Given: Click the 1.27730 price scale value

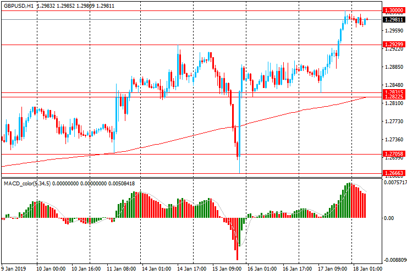Looking at the screenshot, I should coord(394,122).
